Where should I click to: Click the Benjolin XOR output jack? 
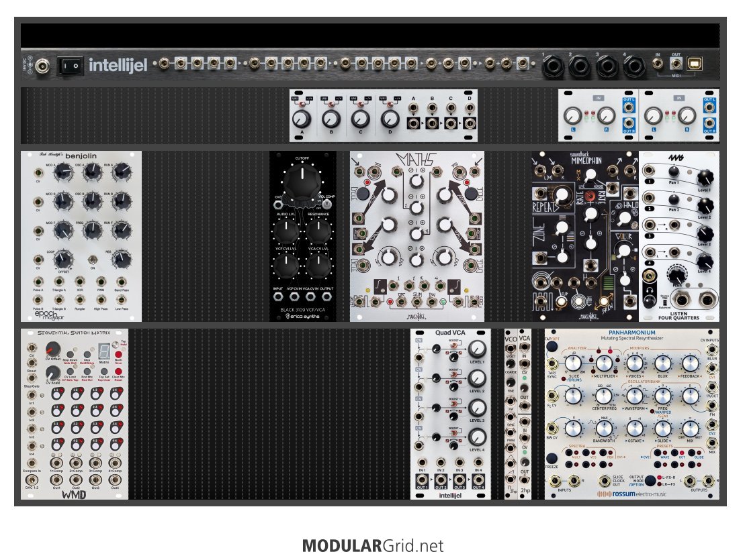tap(79, 281)
